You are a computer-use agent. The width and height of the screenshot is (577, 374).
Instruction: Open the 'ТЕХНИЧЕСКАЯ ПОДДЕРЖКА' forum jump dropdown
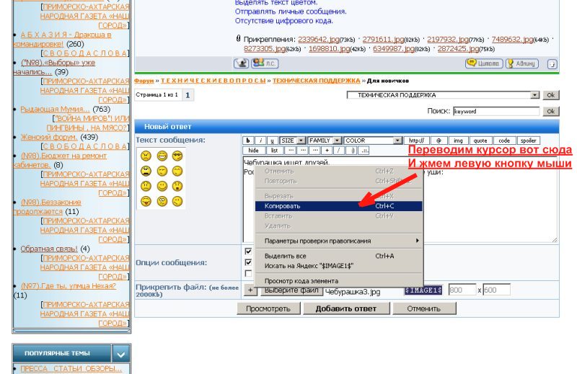tap(443, 95)
